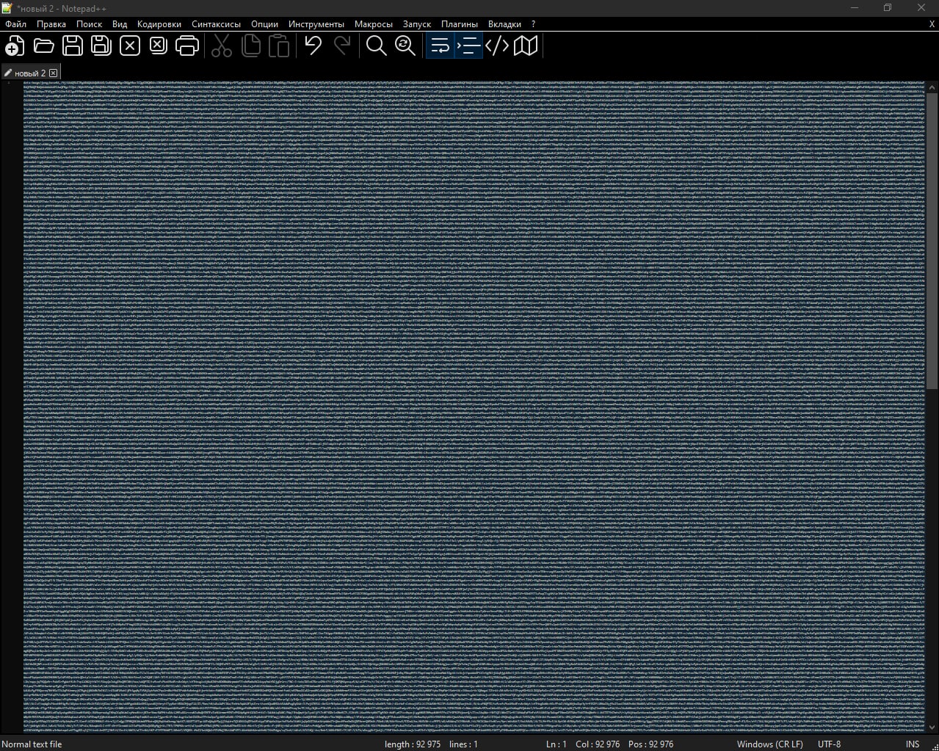Open the ? help menu
The image size is (939, 751).
click(533, 23)
